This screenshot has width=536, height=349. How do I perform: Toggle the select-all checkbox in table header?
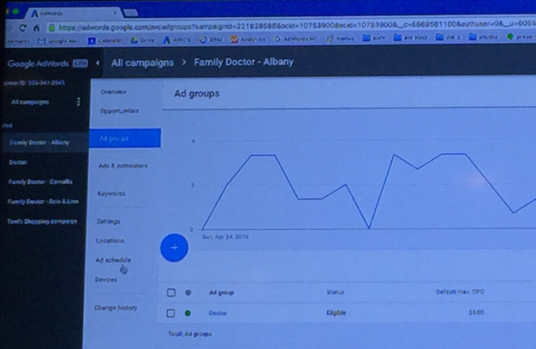click(x=171, y=293)
